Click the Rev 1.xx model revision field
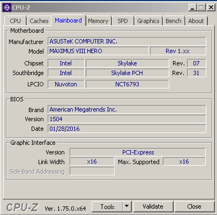The height and width of the screenshot is (215, 217). tap(178, 51)
